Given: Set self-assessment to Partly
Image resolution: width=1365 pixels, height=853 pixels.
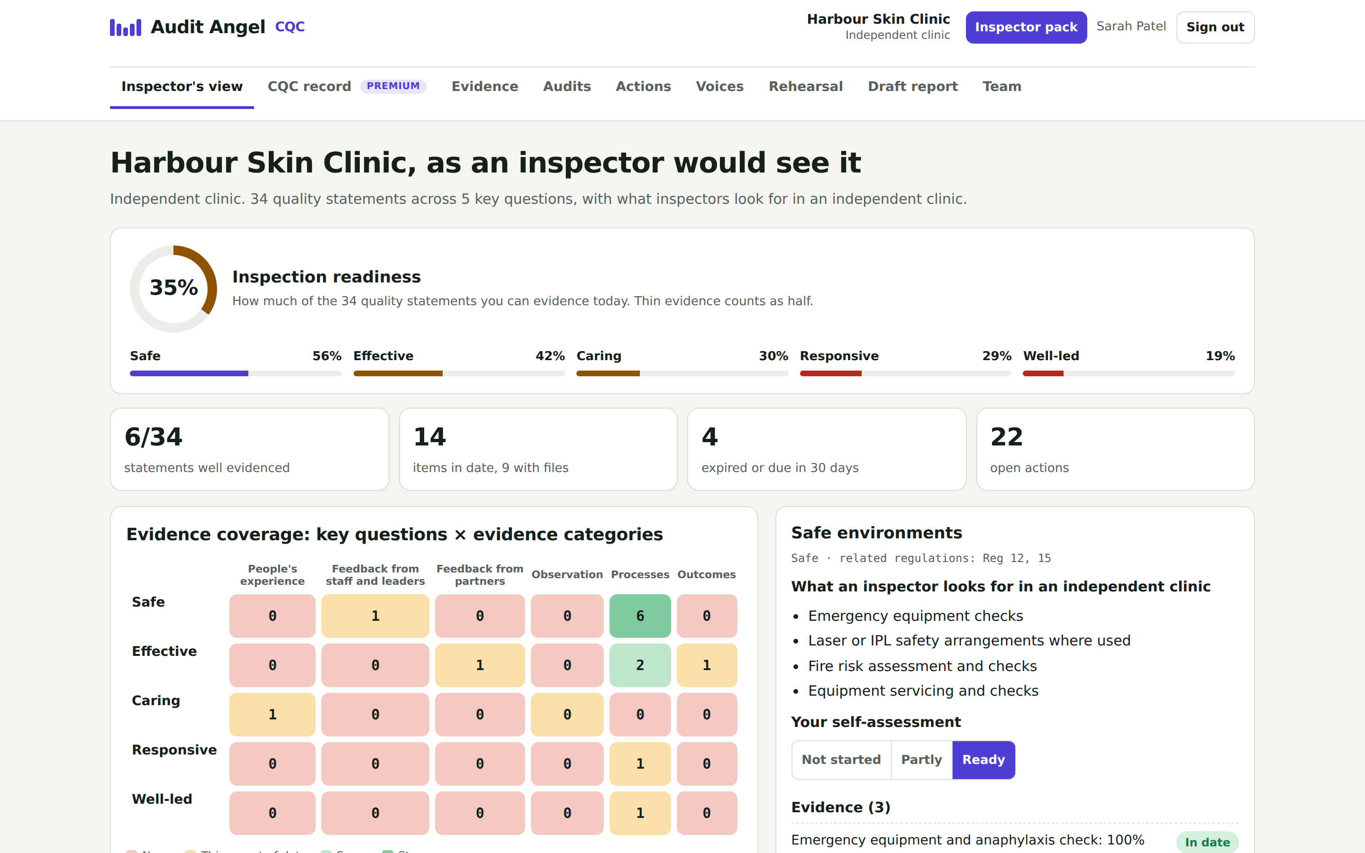Looking at the screenshot, I should point(921,760).
